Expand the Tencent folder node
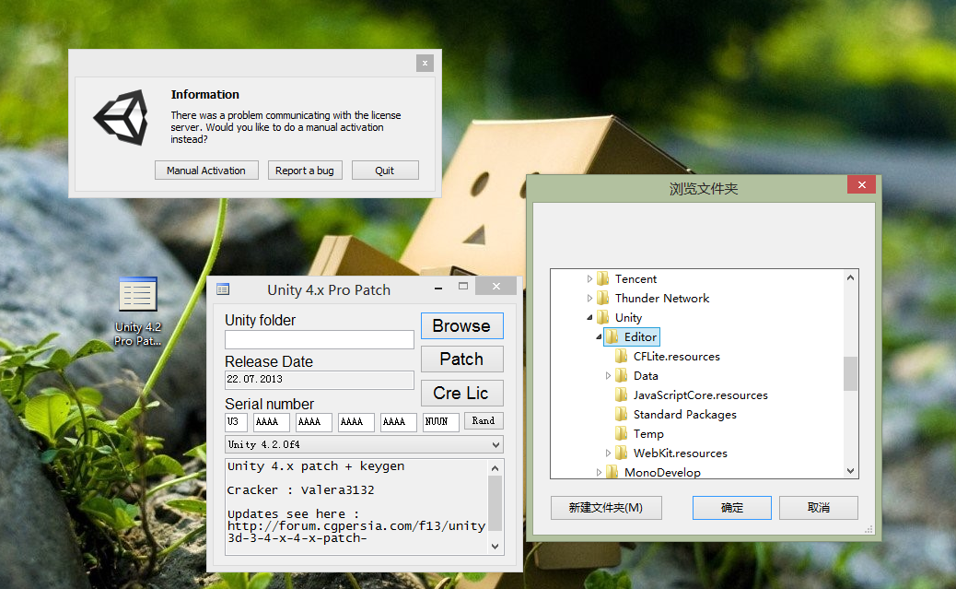Image resolution: width=956 pixels, height=589 pixels. (589, 279)
